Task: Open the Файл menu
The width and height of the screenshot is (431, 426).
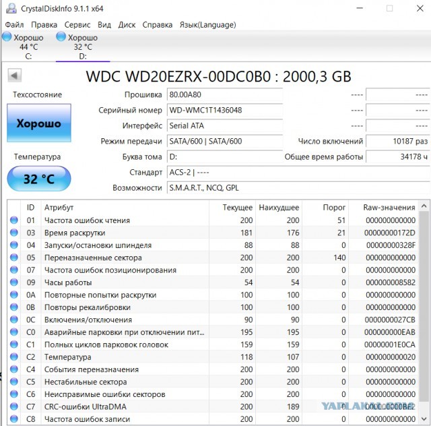Action: pos(14,25)
